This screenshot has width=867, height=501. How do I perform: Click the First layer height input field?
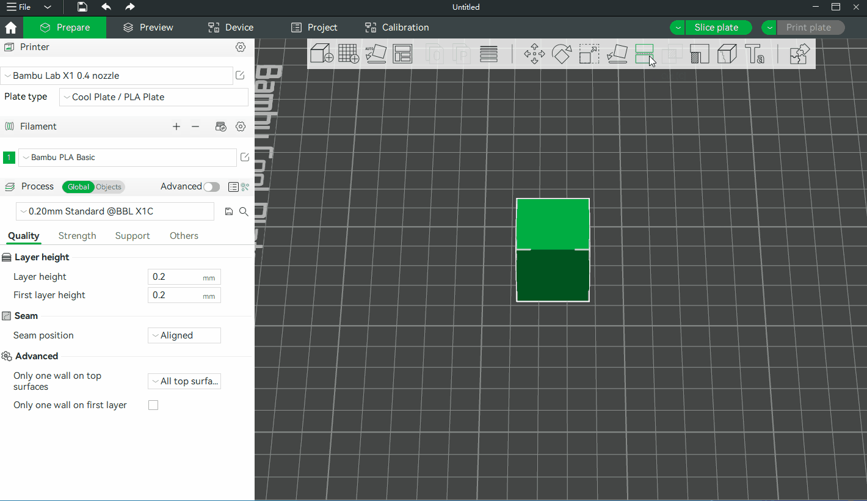(x=184, y=295)
